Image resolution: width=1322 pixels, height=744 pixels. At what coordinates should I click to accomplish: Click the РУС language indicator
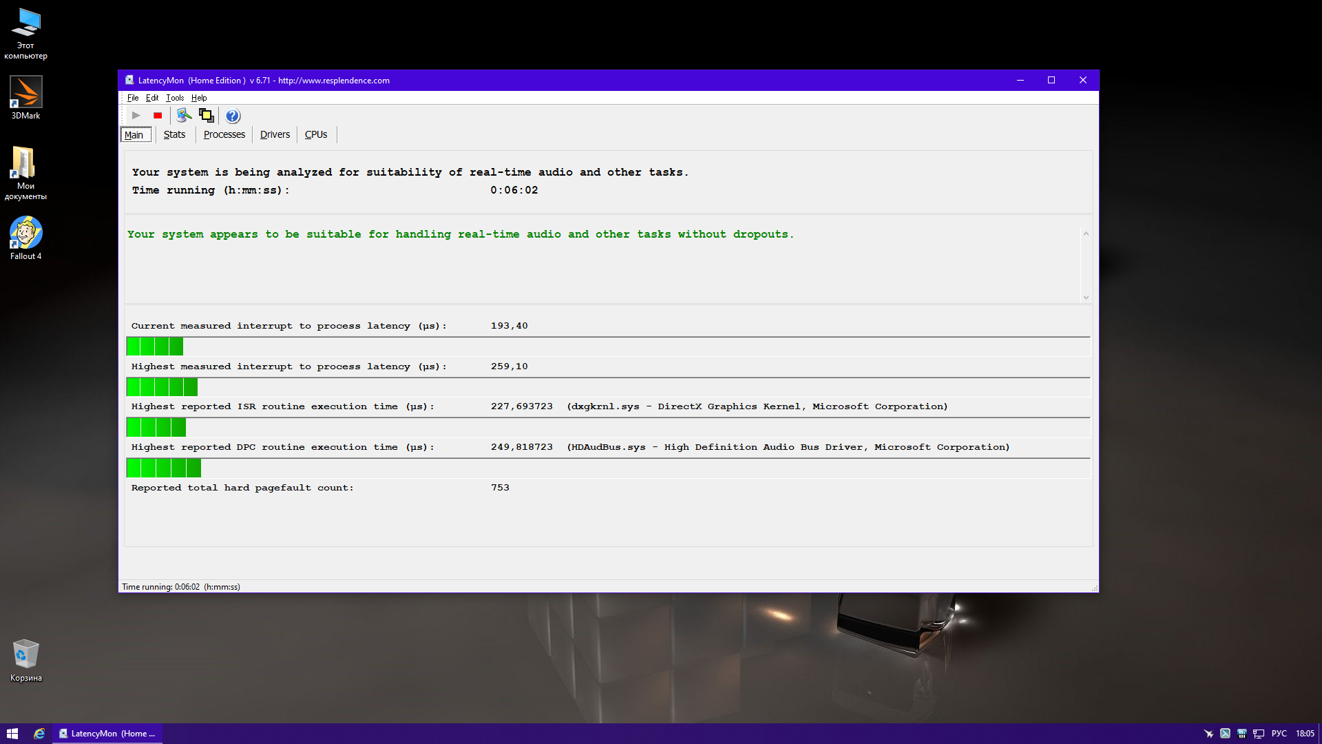[1279, 734]
